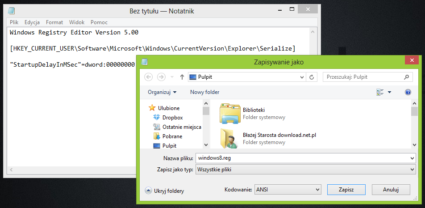
Task: Open the recent locations dropdown arrow
Action: [x=172, y=77]
